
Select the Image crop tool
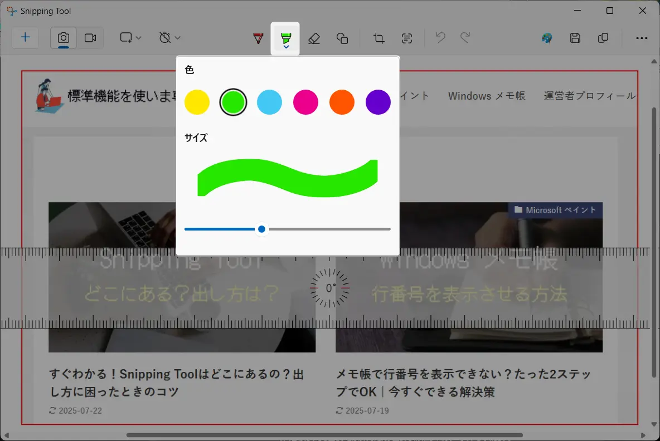(379, 38)
